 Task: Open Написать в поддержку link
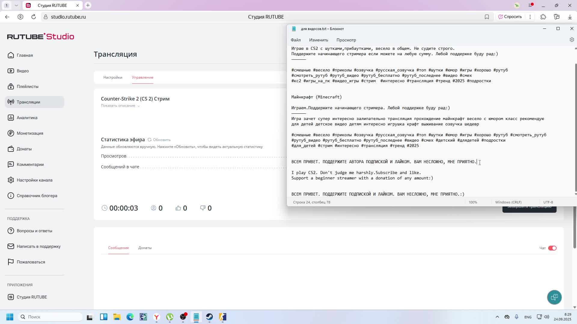(38, 246)
